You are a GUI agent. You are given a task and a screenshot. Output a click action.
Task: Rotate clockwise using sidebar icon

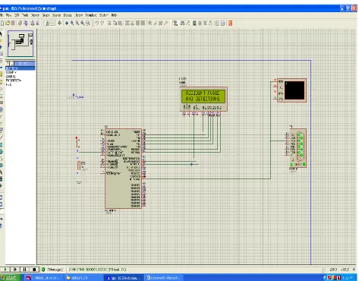tap(1, 197)
